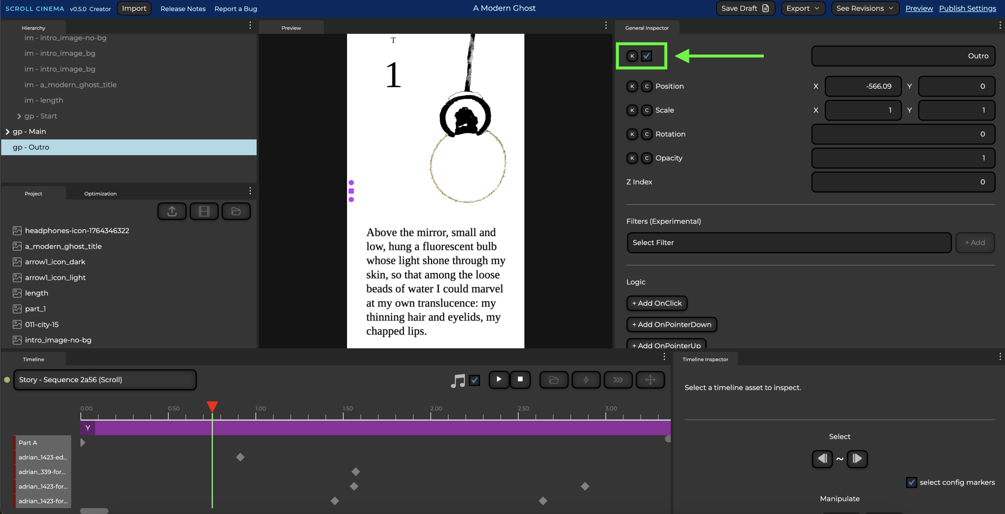This screenshot has width=1005, height=514.
Task: Open the Release Notes menu item
Action: [x=183, y=9]
